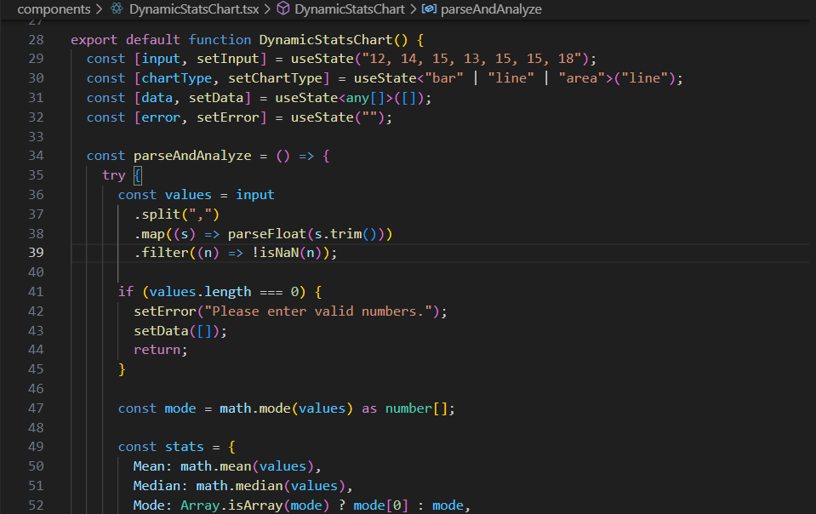The height and width of the screenshot is (514, 816).
Task: Click 'values' declaration on line 36
Action: click(188, 195)
